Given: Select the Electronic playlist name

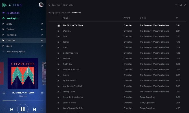Looking at the screenshot, I should pos(11,35).
